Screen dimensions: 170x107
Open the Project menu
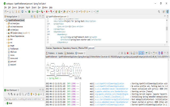coord(34,7)
